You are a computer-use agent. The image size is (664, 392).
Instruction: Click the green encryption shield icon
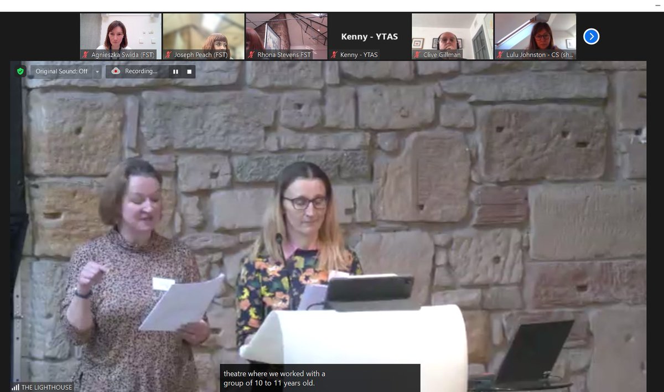click(20, 71)
